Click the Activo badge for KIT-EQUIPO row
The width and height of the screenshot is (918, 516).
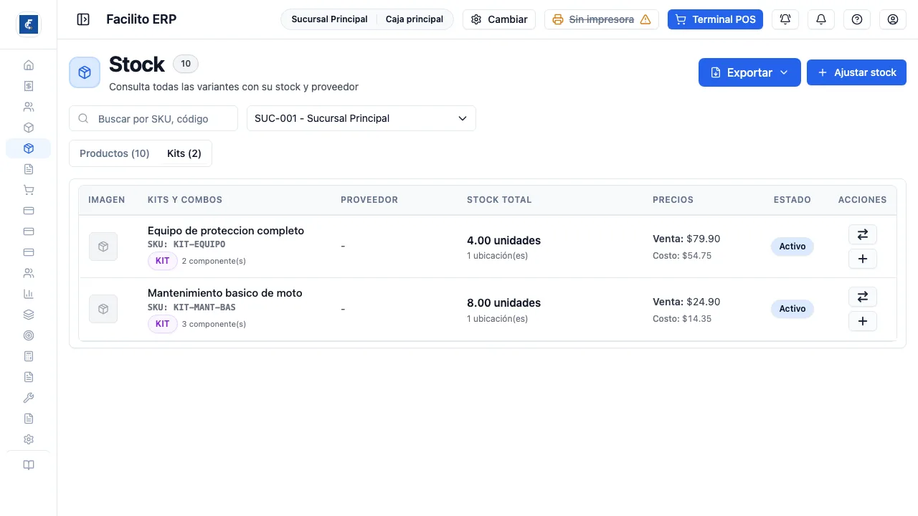point(792,247)
